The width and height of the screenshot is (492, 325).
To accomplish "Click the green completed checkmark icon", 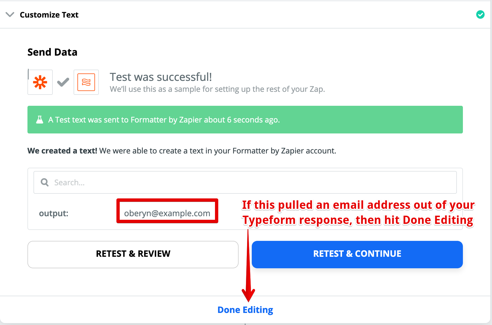I will point(480,15).
